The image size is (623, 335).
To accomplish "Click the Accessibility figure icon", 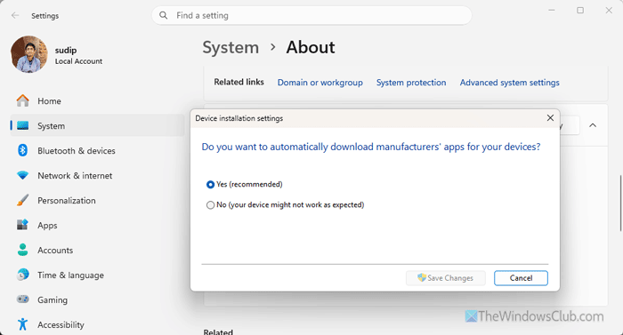I will click(x=22, y=324).
